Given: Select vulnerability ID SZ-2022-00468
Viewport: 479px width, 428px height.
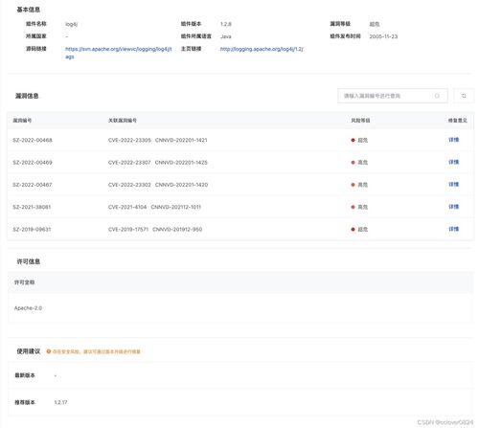Looking at the screenshot, I should [33, 140].
